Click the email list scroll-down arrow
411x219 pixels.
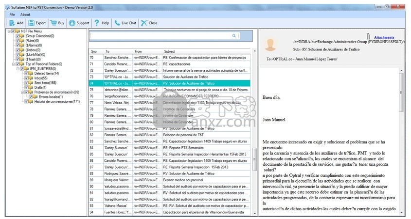(254, 214)
